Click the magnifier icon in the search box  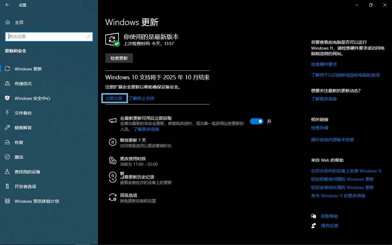pyautogui.click(x=89, y=37)
